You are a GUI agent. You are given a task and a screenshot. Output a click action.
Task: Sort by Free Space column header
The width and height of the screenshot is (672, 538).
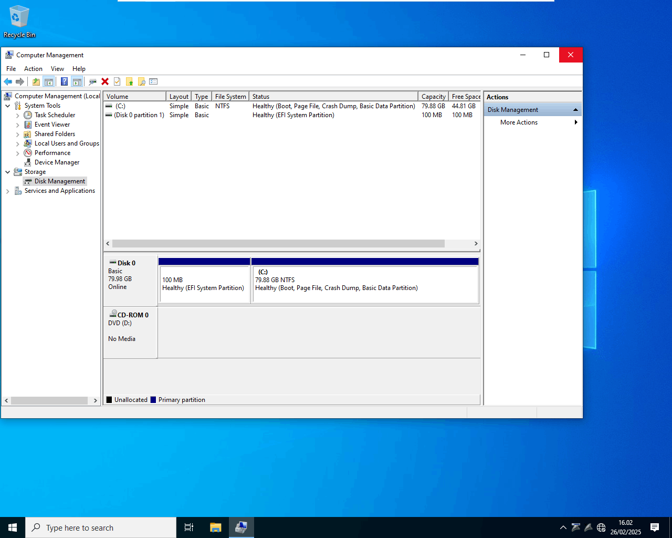465,97
